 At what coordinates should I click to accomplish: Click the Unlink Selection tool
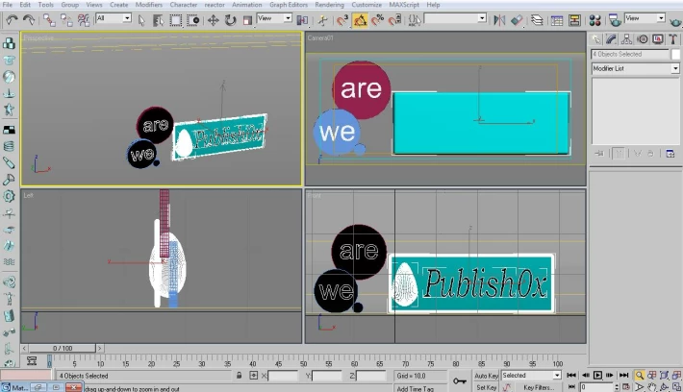66,20
